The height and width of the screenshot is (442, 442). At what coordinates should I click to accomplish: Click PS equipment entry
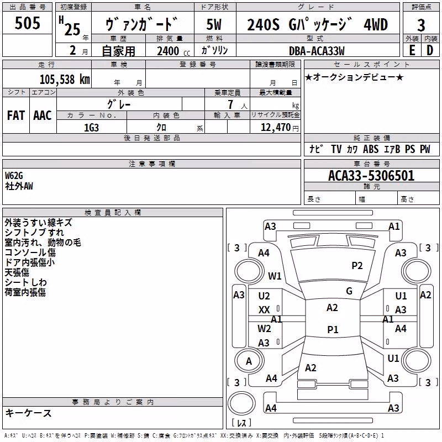coord(410,149)
